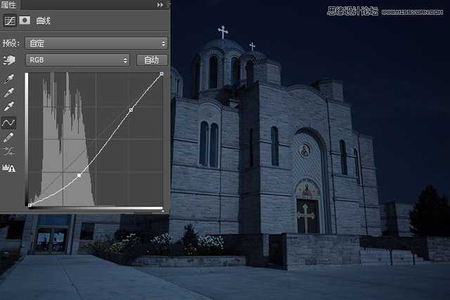Click the smooth curve values icon
The width and height of the screenshot is (450, 300).
[x=10, y=152]
